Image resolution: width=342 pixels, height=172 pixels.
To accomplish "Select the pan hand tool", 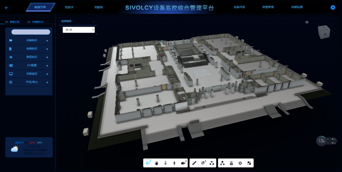I will [x=156, y=163].
